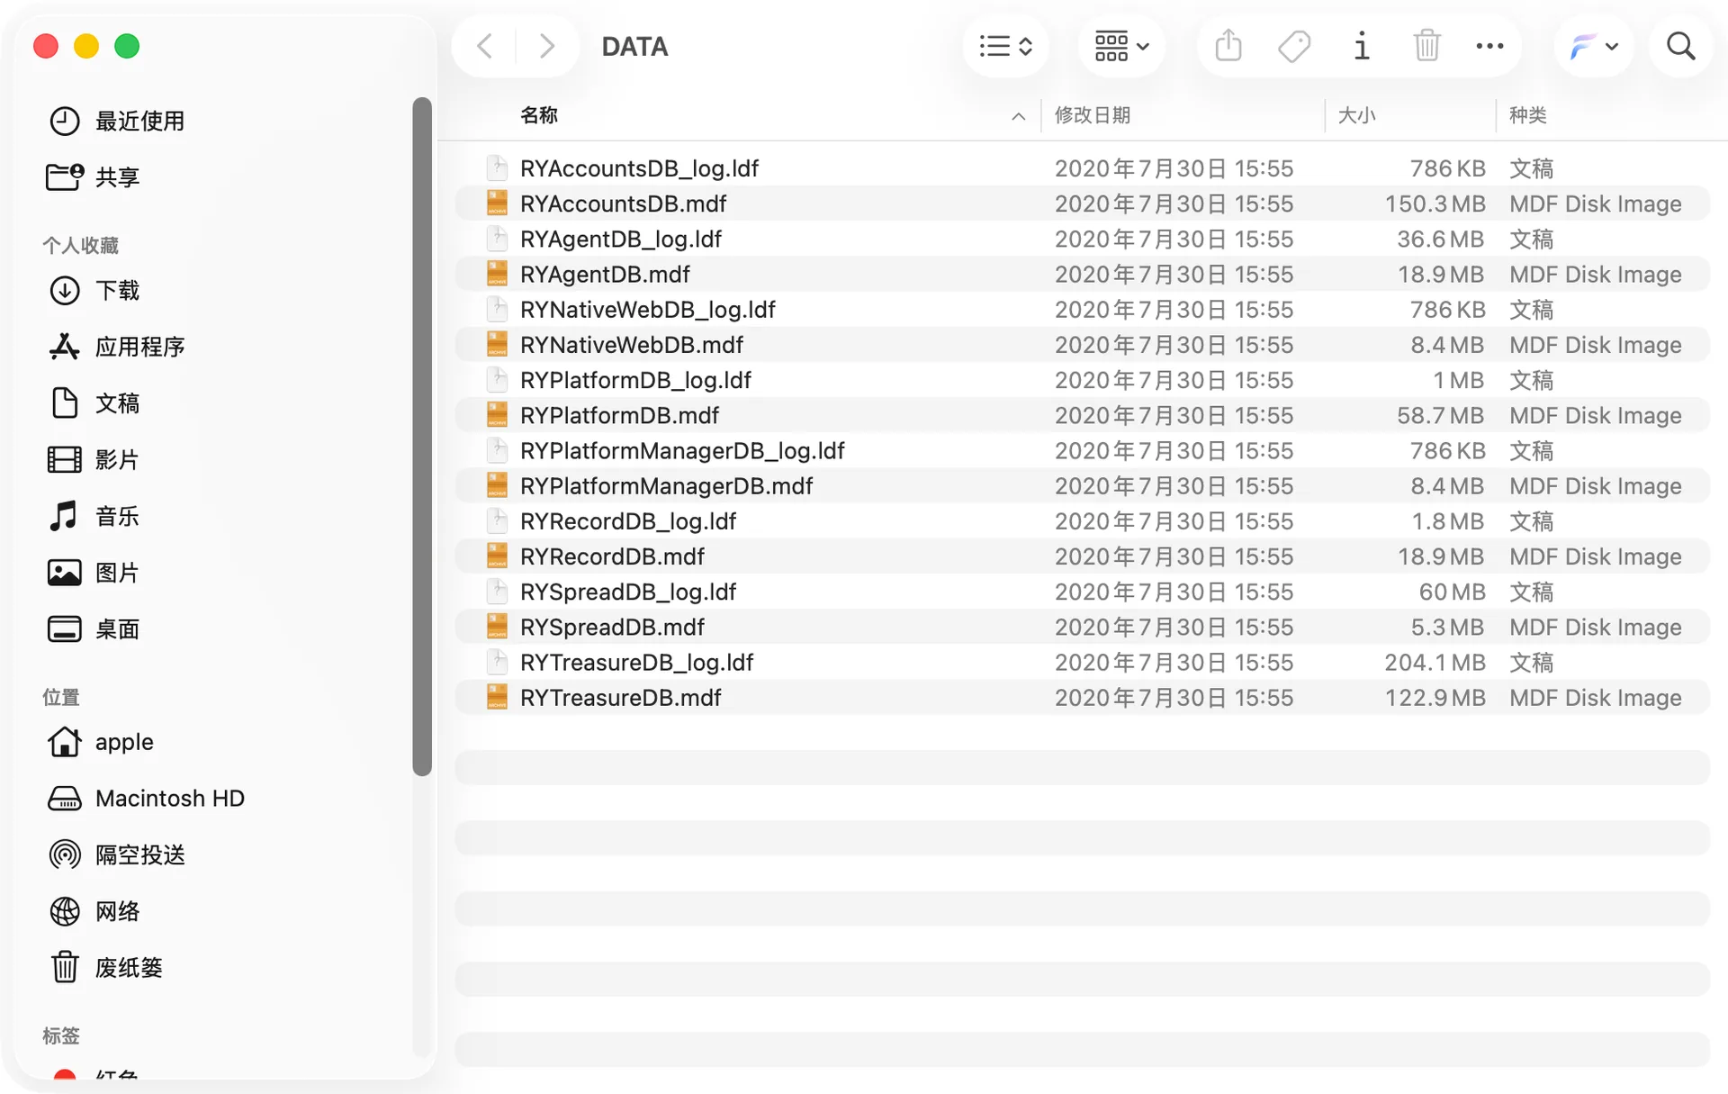The image size is (1728, 1094).
Task: Select file RYRecordDB_log.ldf
Action: (1082, 521)
